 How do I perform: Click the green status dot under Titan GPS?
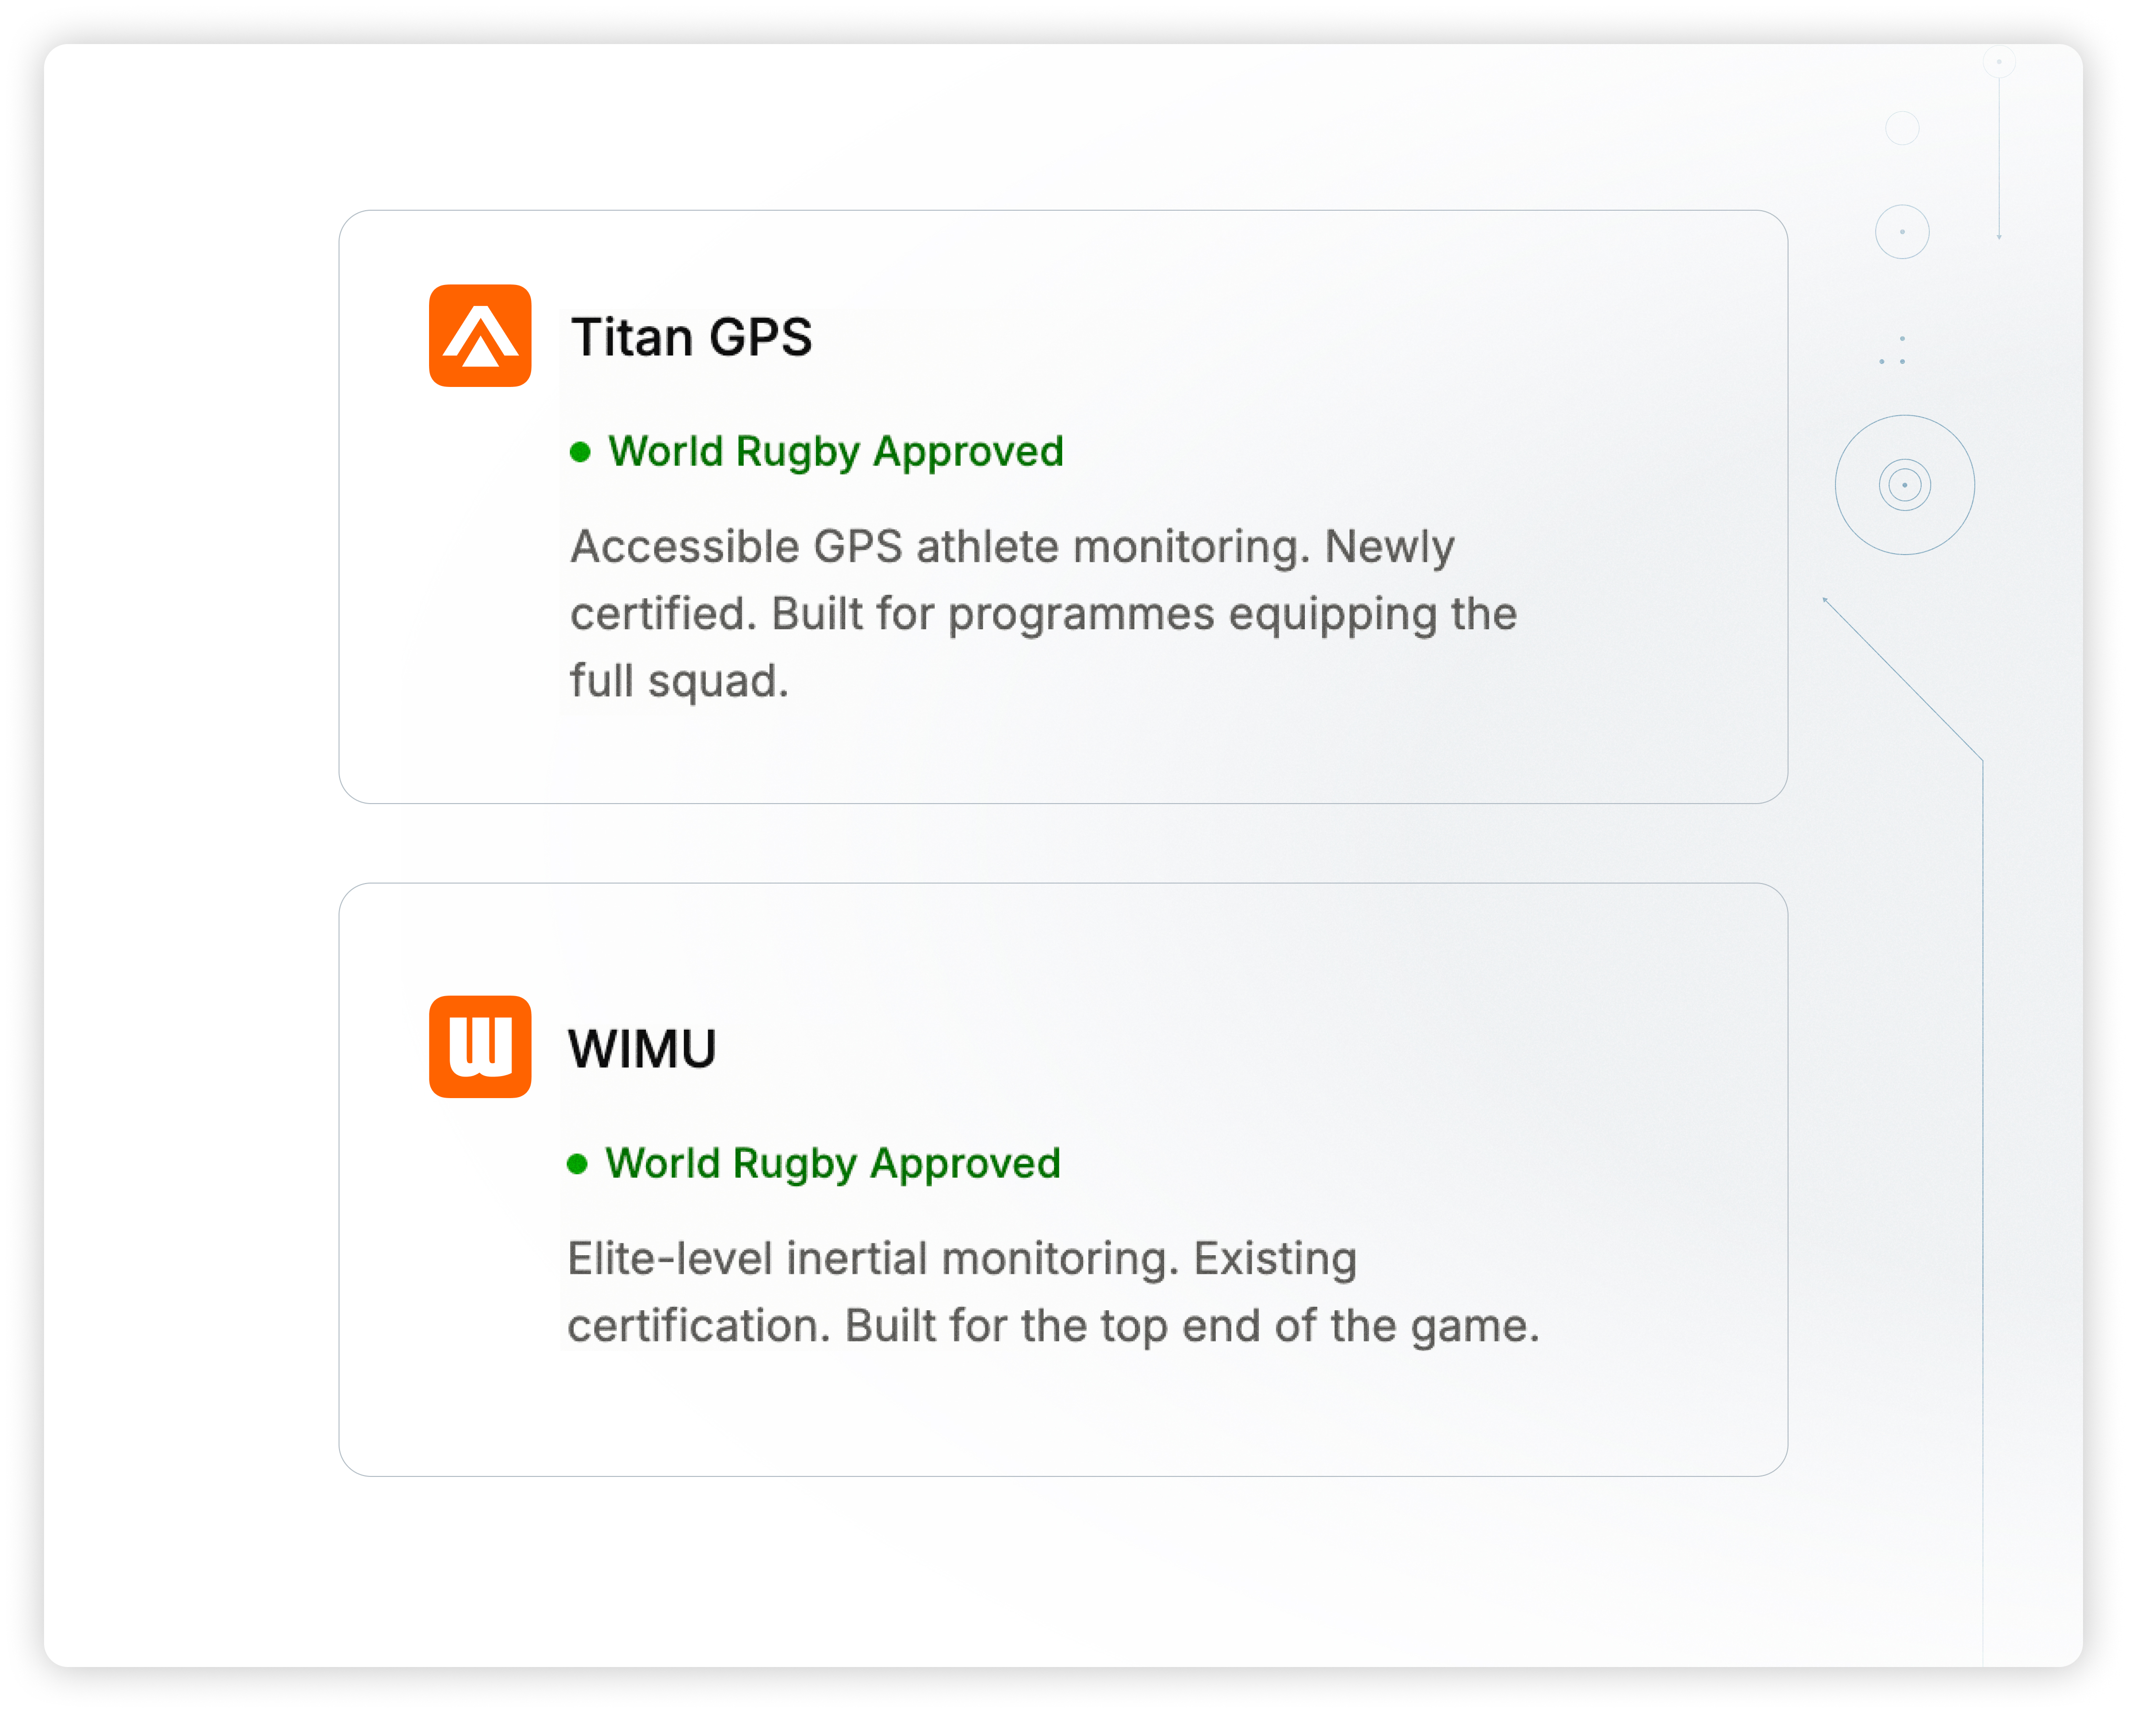pos(581,452)
